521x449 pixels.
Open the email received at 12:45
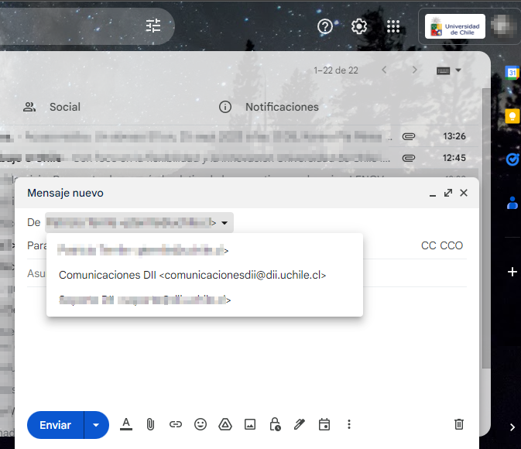pyautogui.click(x=239, y=158)
